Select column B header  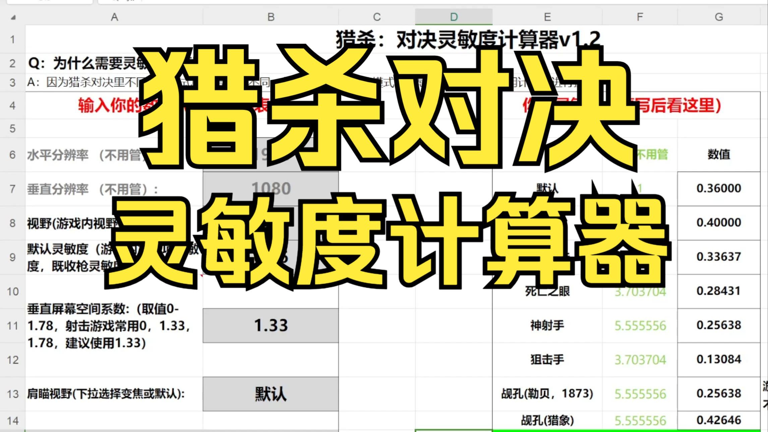[271, 17]
